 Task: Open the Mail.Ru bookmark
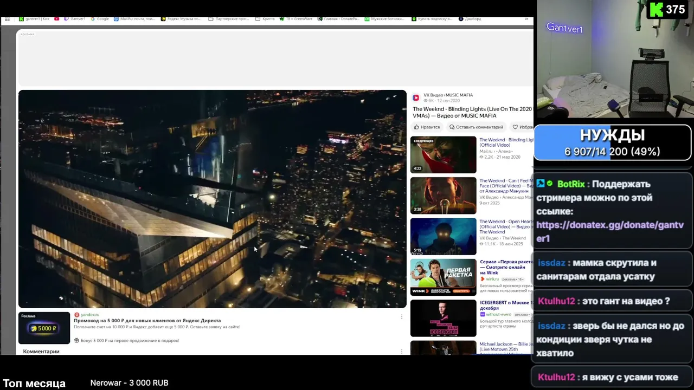(x=135, y=19)
